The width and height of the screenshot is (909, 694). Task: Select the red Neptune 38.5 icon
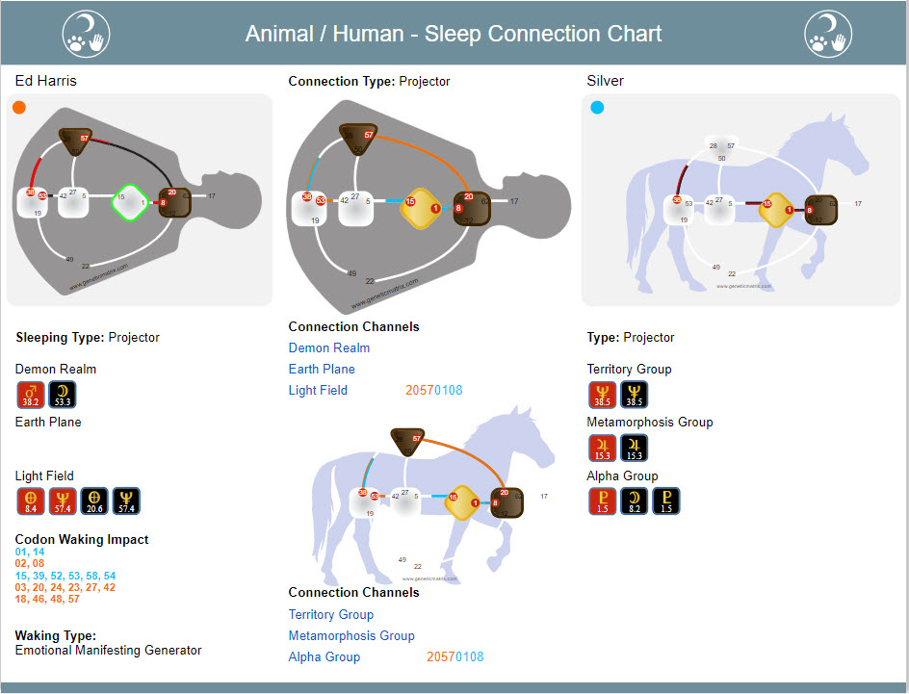603,395
